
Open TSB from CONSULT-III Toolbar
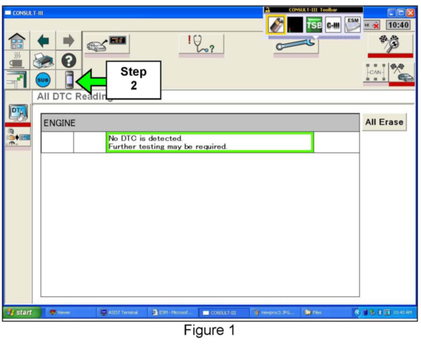[x=314, y=25]
